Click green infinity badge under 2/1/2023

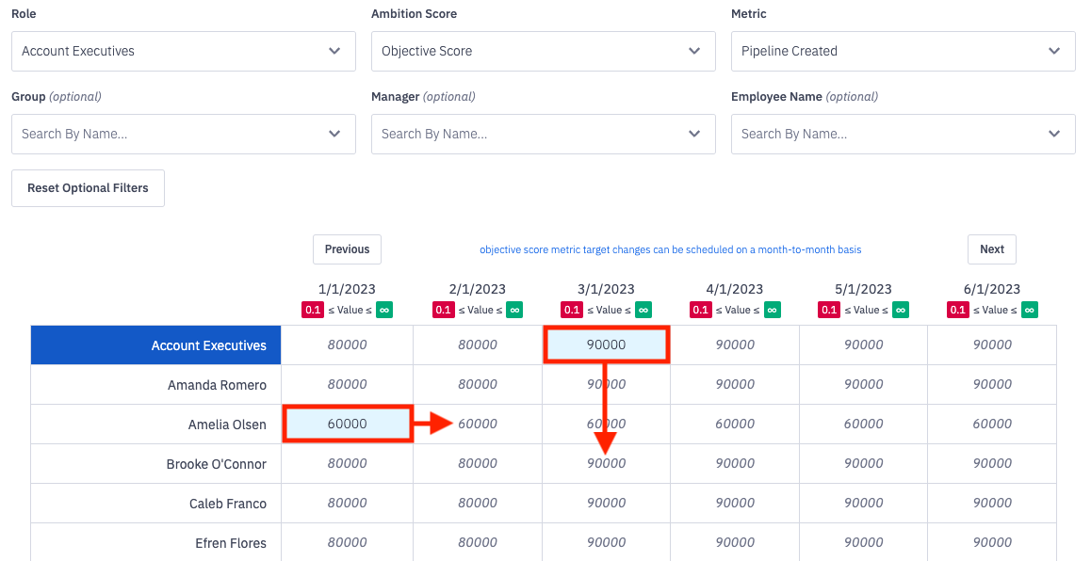pos(514,310)
